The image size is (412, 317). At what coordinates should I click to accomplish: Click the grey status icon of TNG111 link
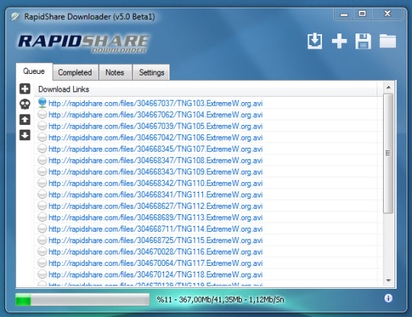click(42, 194)
